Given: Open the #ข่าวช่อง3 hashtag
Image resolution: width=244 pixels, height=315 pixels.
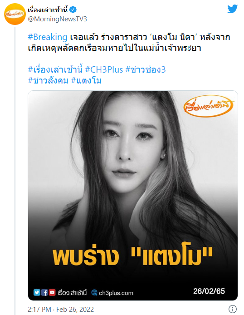Looking at the screenshot, I should pos(146,69).
